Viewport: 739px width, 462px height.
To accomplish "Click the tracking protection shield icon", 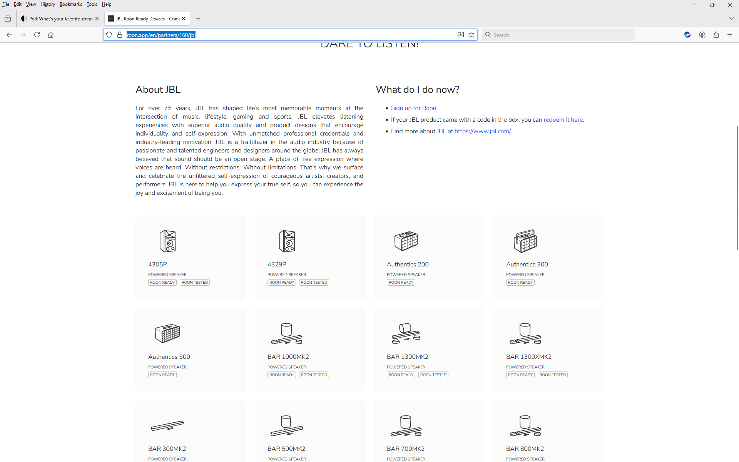I will click(109, 35).
